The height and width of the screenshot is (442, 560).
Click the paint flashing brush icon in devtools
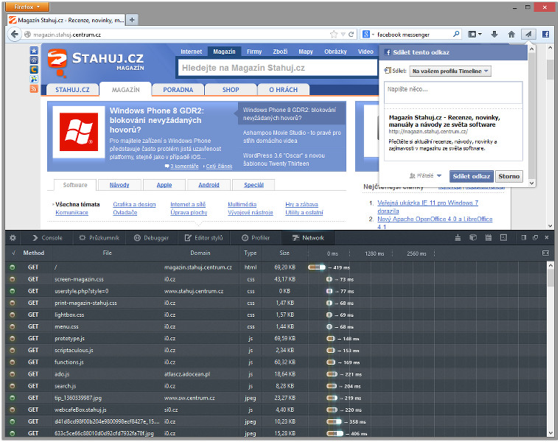458,238
